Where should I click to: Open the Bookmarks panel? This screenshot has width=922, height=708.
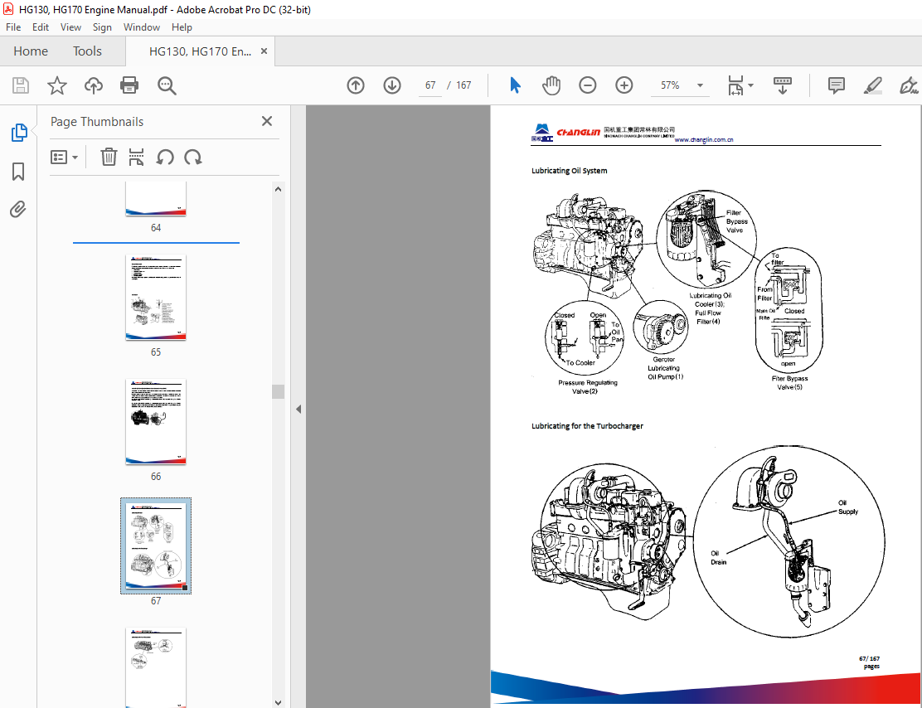18,172
